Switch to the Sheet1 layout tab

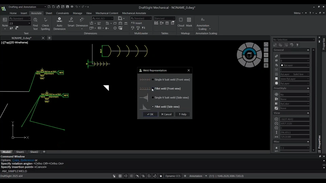pyautogui.click(x=20, y=152)
